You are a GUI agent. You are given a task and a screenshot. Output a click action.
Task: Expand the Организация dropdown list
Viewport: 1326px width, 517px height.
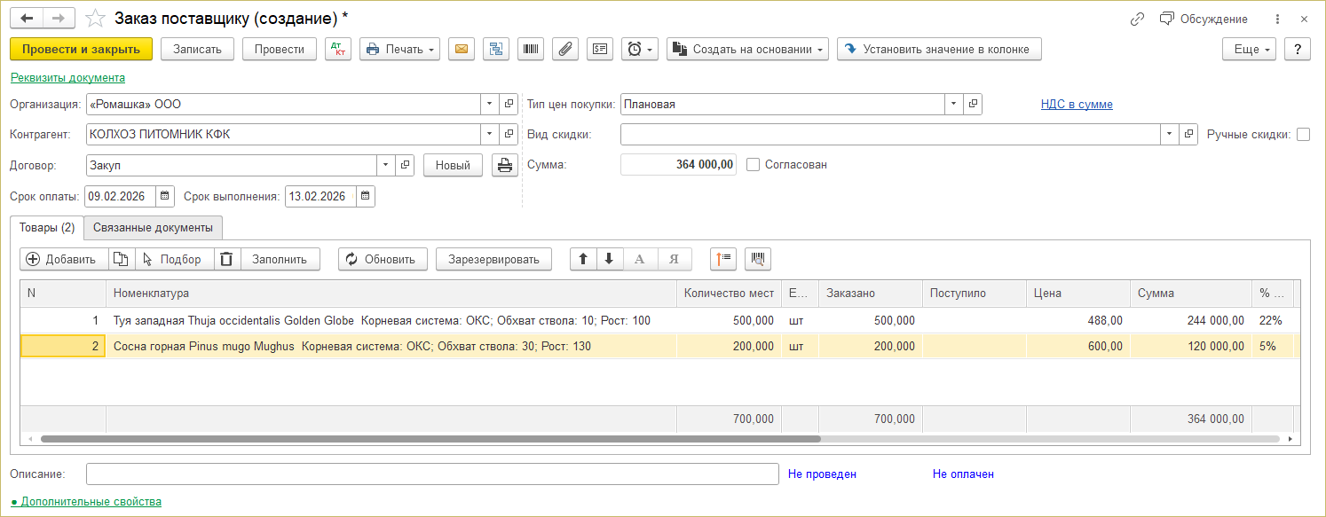point(490,105)
